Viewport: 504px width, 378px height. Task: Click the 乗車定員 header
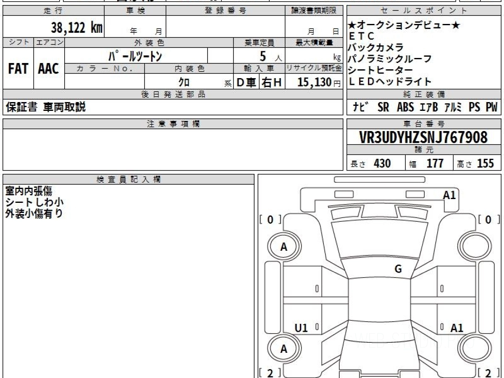(x=259, y=43)
